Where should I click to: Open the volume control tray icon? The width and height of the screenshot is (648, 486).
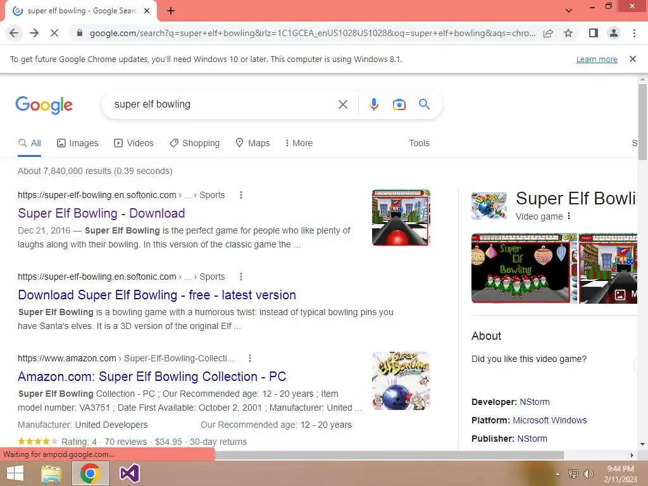point(589,474)
